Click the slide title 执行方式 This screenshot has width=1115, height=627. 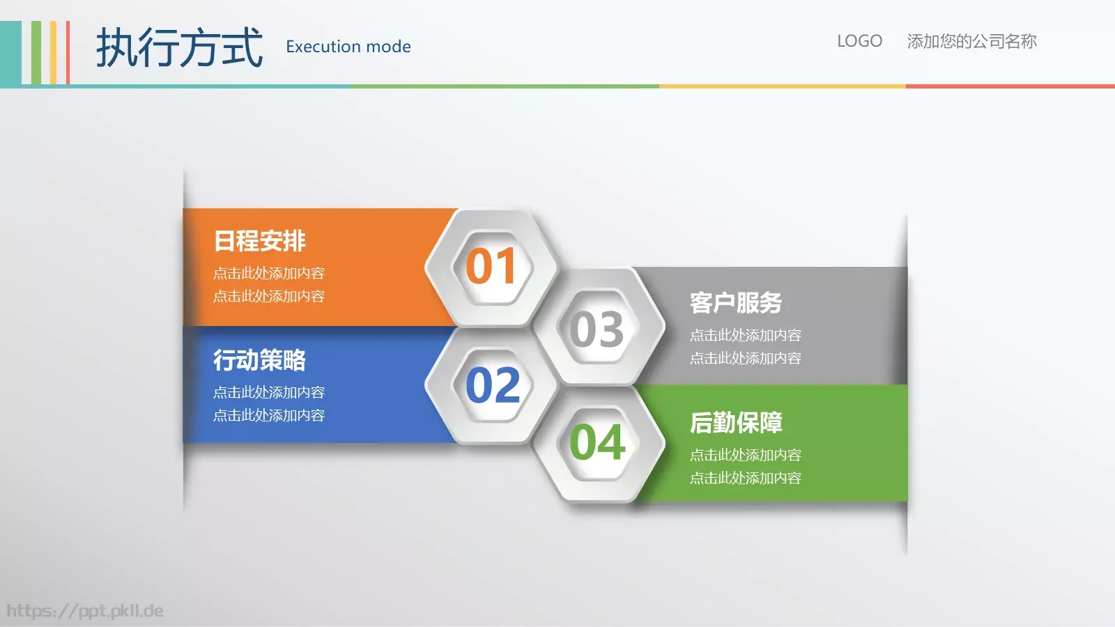coord(179,47)
